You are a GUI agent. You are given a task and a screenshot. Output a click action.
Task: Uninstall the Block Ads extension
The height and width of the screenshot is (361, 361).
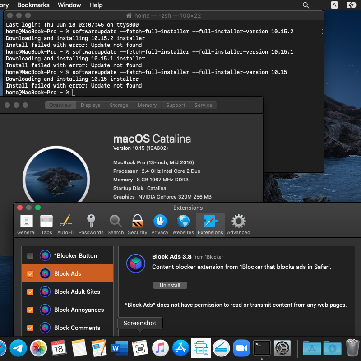[x=170, y=285]
